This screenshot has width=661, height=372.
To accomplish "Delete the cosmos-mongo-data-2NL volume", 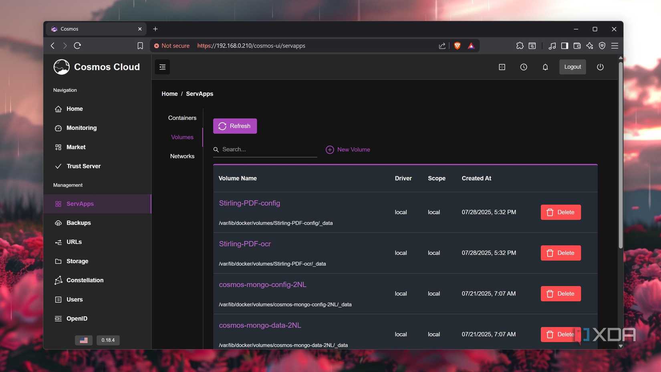I will (x=560, y=334).
